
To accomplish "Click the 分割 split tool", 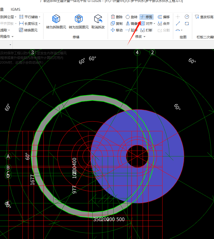I will [x=164, y=30].
